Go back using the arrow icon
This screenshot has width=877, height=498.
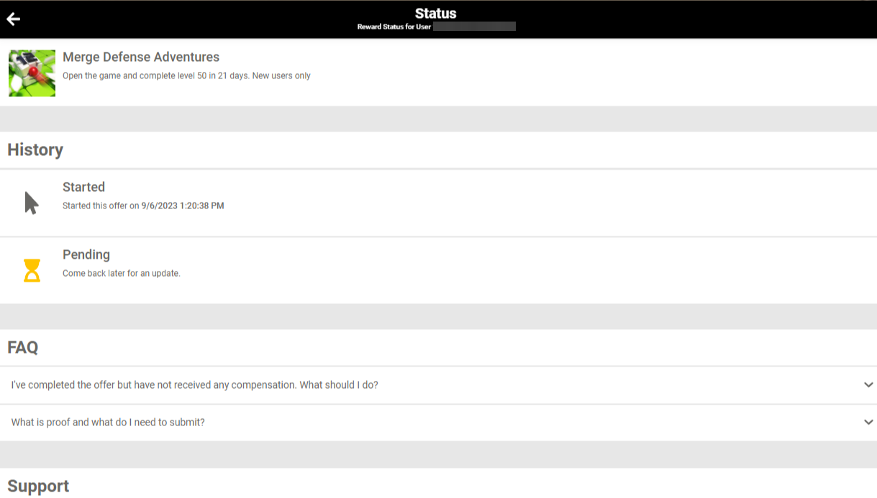pos(13,19)
